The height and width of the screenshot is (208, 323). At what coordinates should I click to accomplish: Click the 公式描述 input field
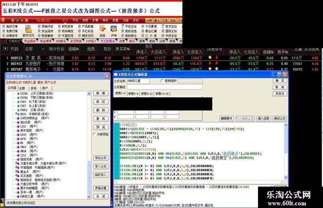tap(164, 87)
